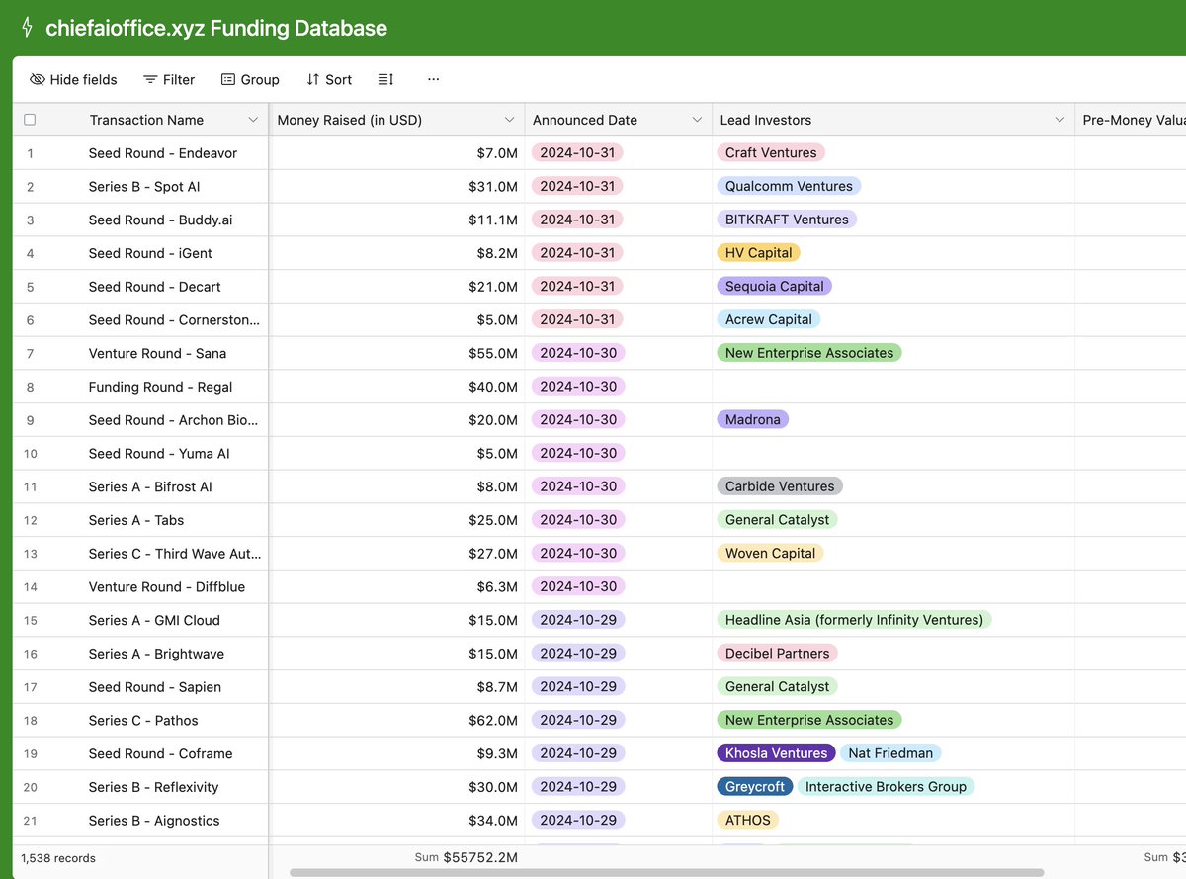The height and width of the screenshot is (879, 1186).
Task: Toggle the select-all checkbox in header
Action: pyautogui.click(x=30, y=120)
